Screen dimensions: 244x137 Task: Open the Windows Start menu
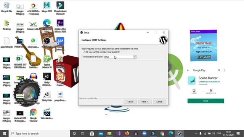[x=4, y=134]
